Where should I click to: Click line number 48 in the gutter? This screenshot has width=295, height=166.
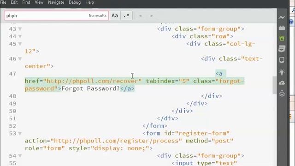12,96
